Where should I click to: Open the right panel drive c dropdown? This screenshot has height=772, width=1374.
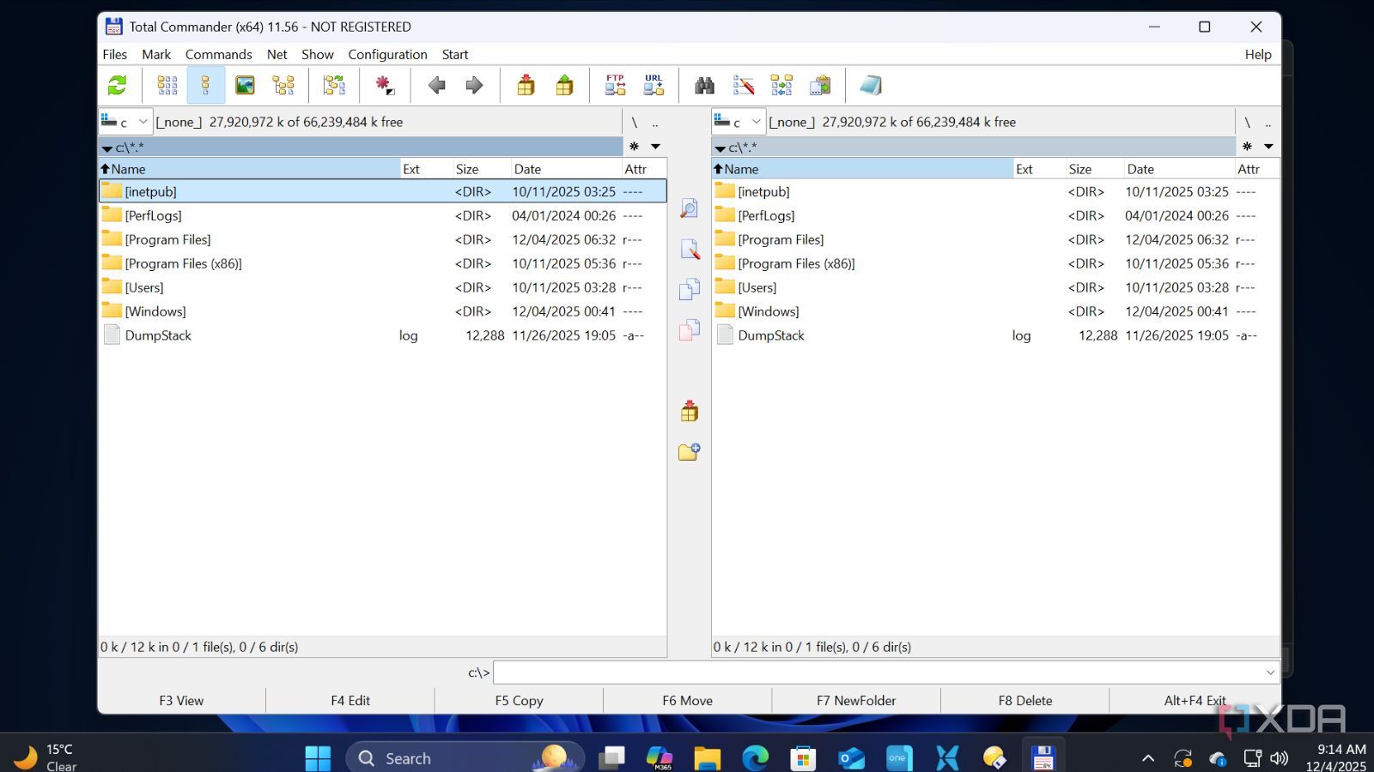(739, 122)
